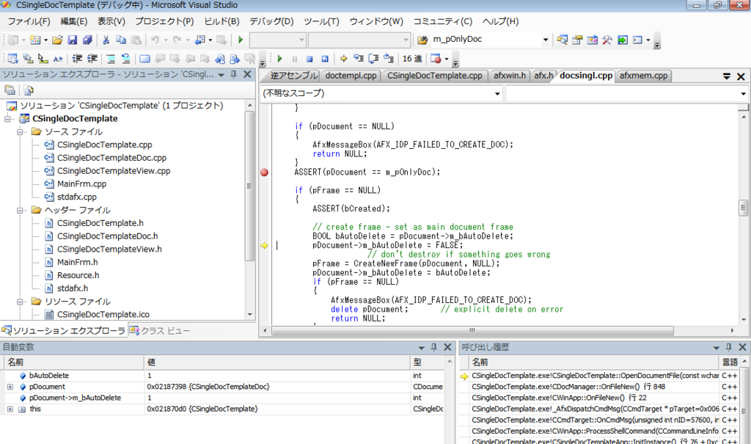
Task: Click the Decrease Indent icon
Action: 76,59
